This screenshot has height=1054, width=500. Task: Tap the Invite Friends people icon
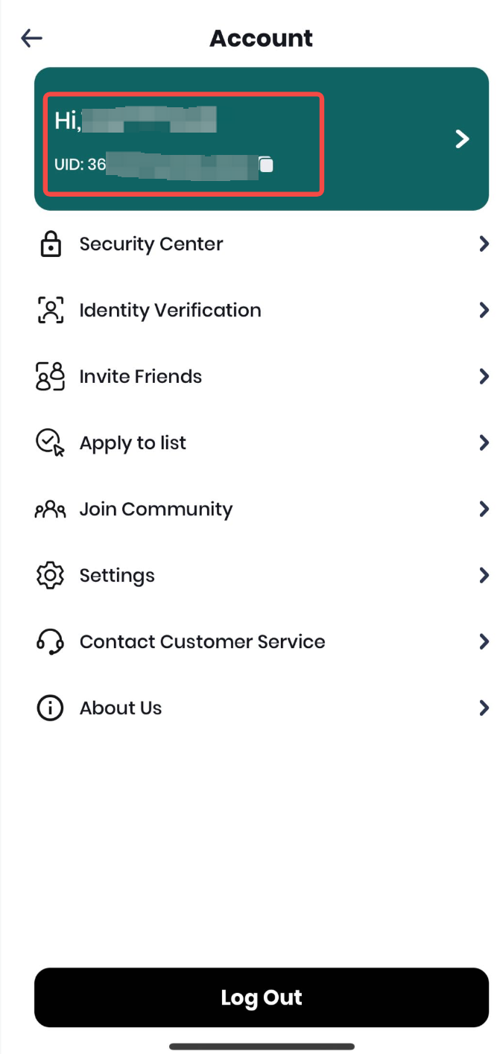point(51,377)
